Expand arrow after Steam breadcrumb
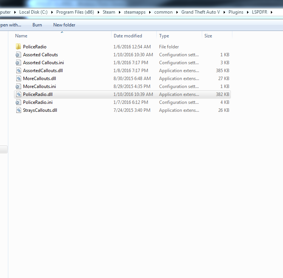Image resolution: width=283 pixels, height=278 pixels. (x=120, y=12)
